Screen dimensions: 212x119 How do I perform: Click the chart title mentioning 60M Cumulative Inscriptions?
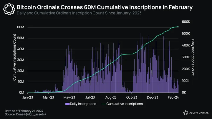(105, 7)
